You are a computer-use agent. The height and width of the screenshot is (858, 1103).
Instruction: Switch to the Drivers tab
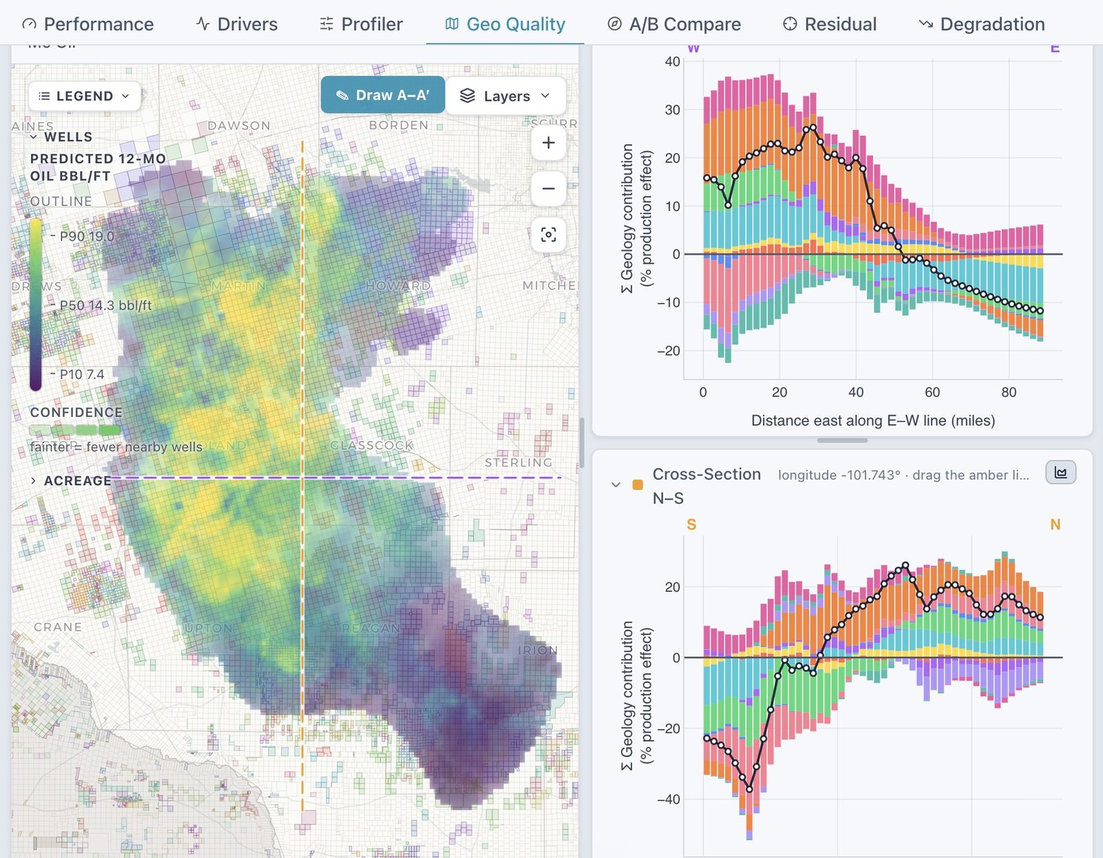point(236,24)
